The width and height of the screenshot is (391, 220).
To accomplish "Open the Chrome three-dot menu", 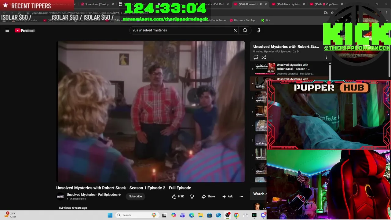I will (x=386, y=13).
